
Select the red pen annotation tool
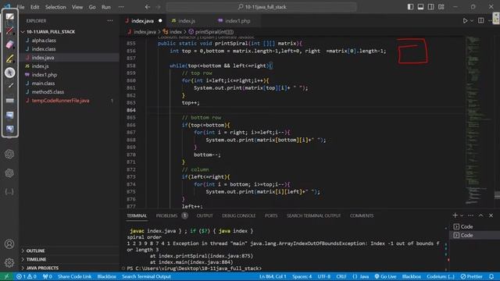click(9, 31)
